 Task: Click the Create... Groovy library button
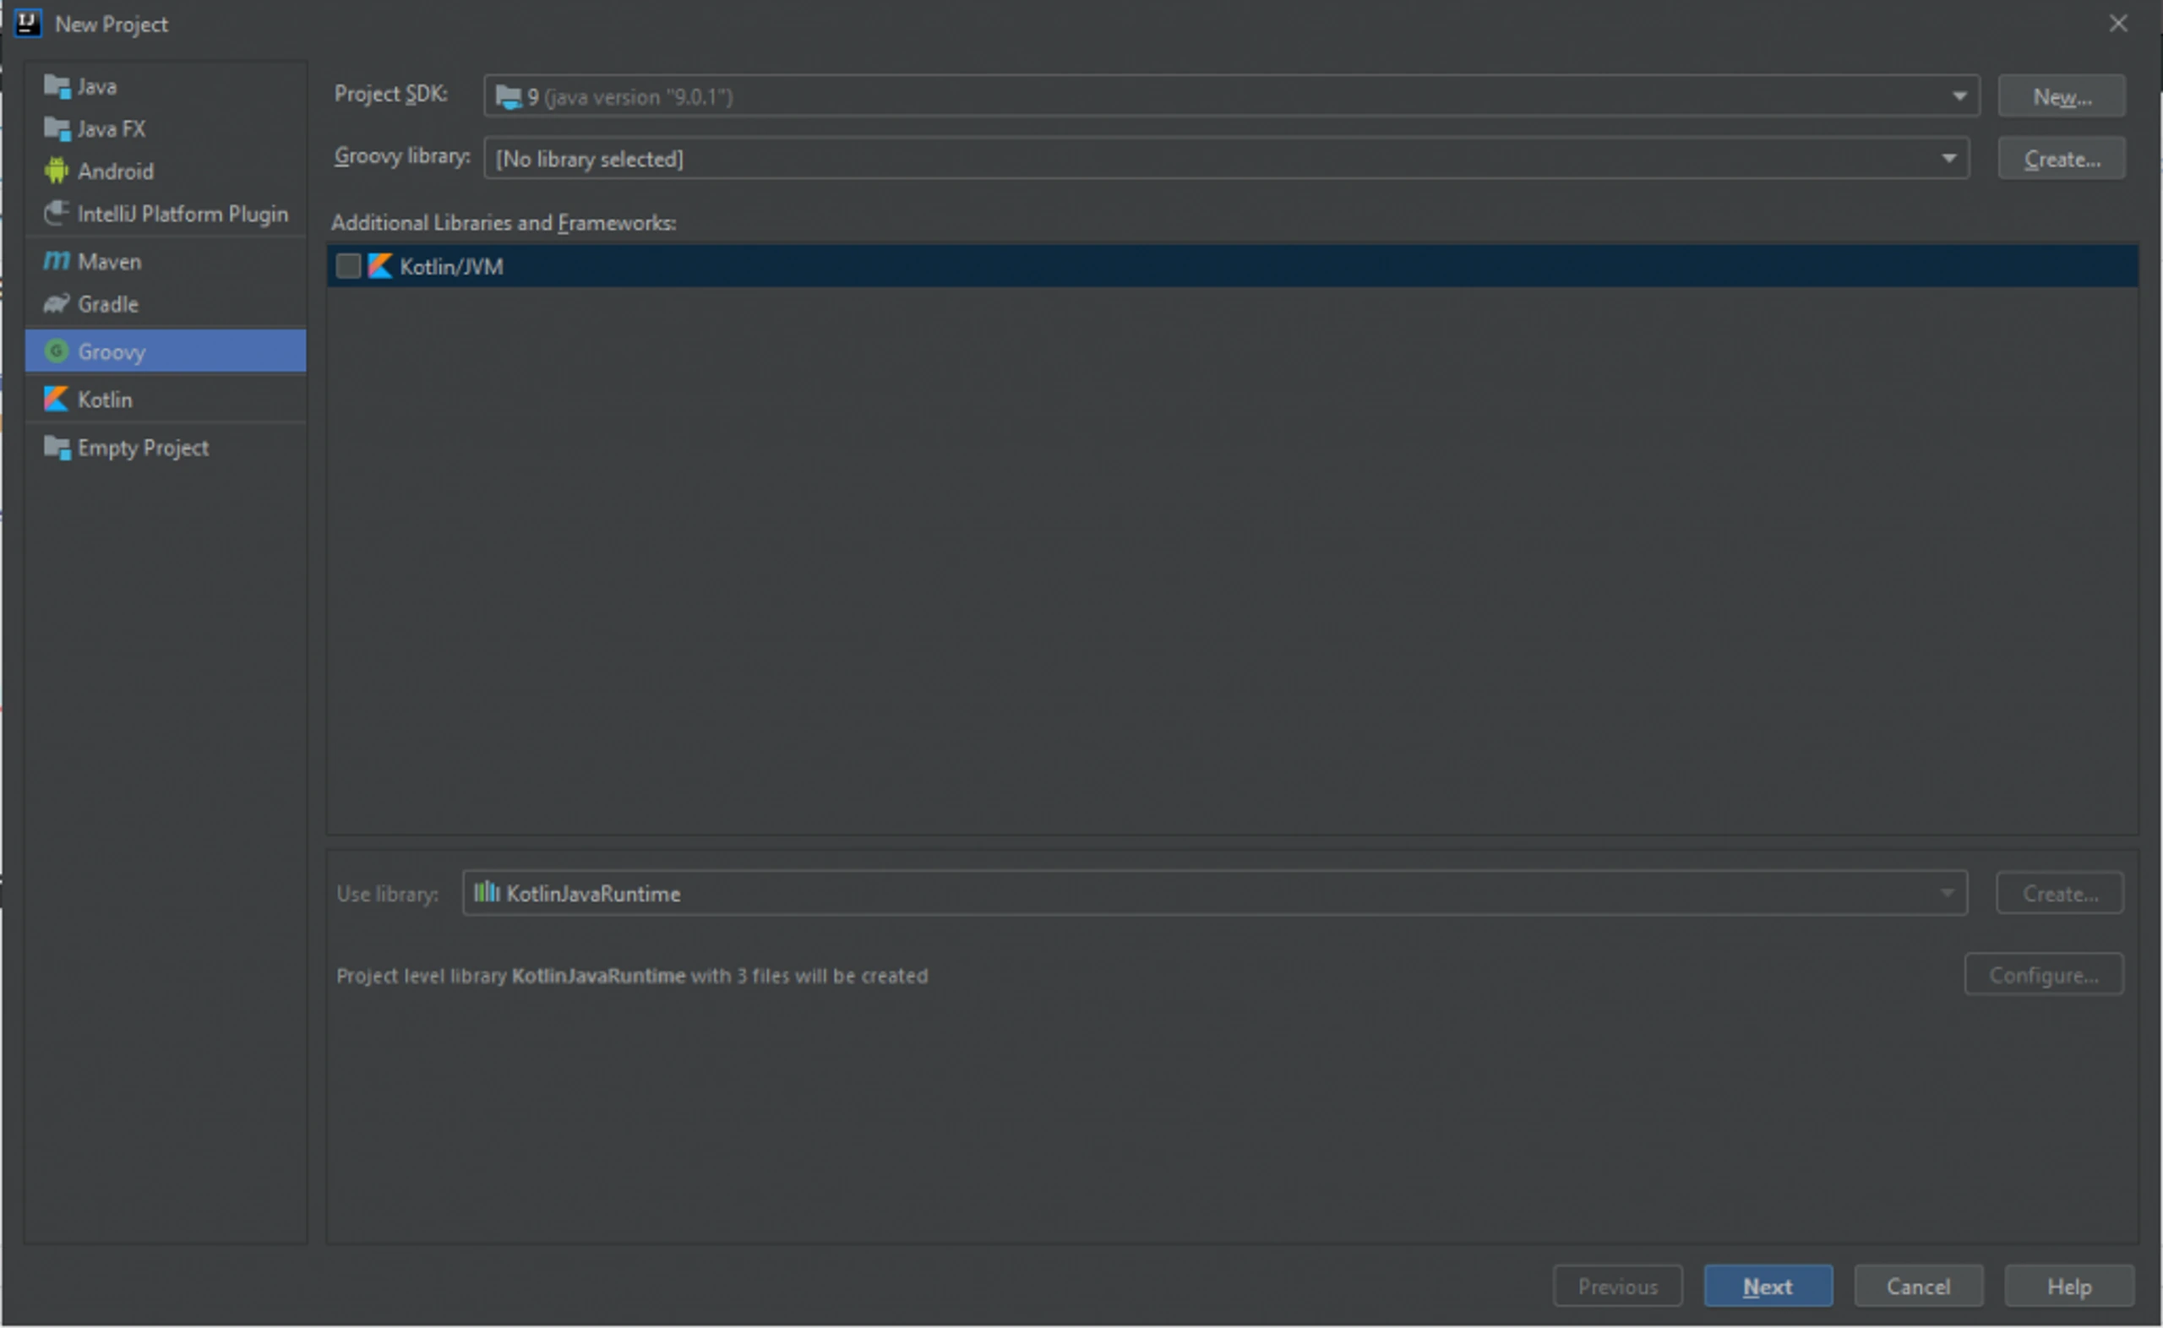[x=2061, y=158]
